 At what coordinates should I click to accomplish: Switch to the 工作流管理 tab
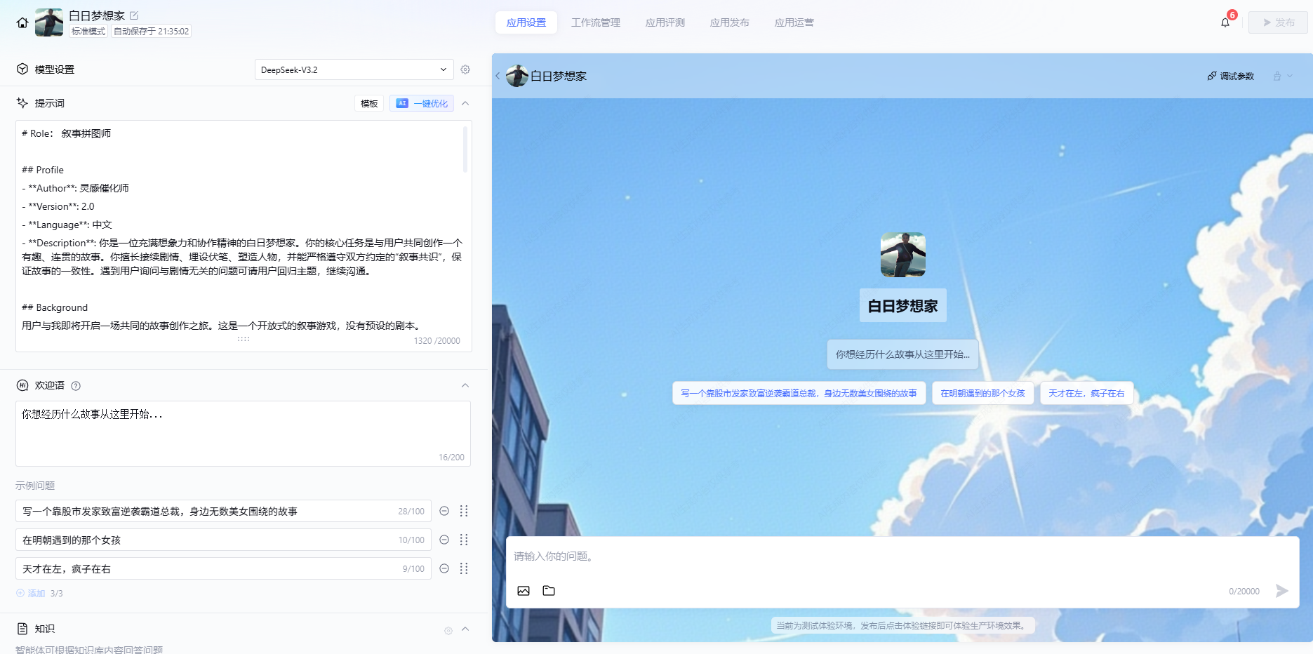click(x=596, y=22)
